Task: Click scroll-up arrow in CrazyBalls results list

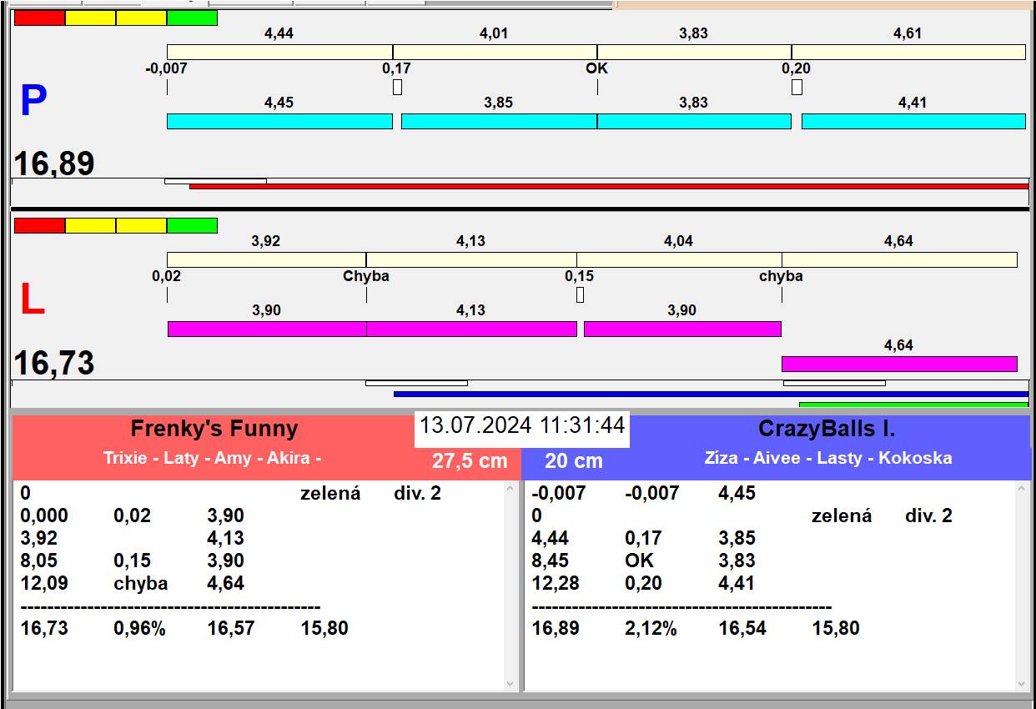Action: tap(1023, 489)
